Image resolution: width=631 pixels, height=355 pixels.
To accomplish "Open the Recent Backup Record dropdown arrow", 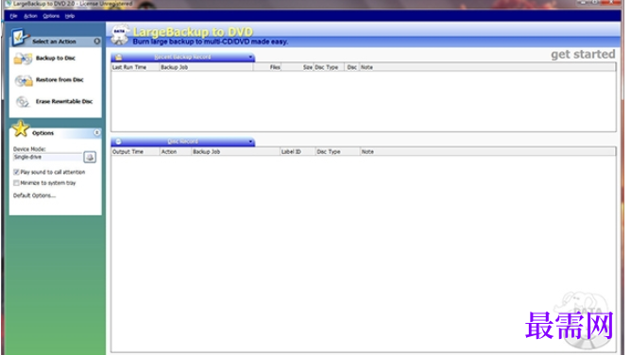I will [250, 57].
